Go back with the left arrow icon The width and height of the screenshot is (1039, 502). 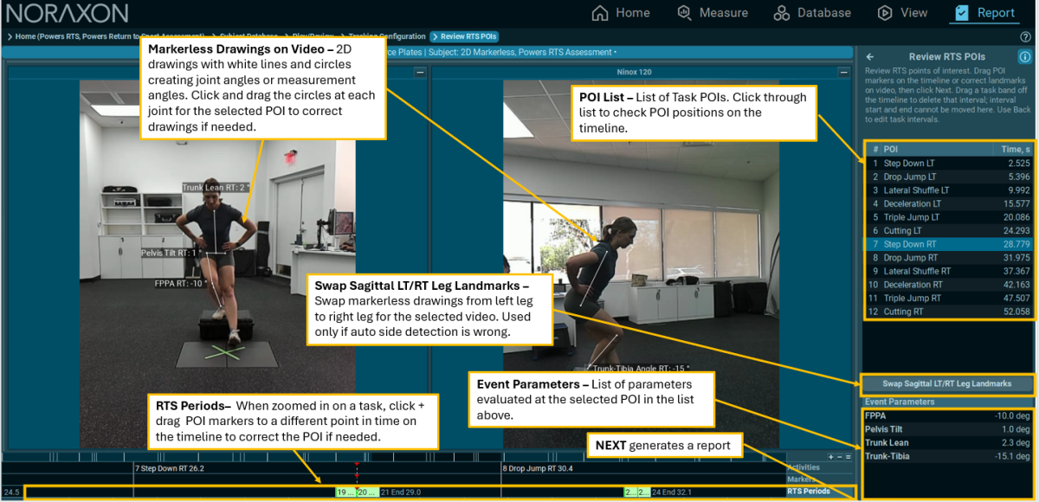(870, 56)
